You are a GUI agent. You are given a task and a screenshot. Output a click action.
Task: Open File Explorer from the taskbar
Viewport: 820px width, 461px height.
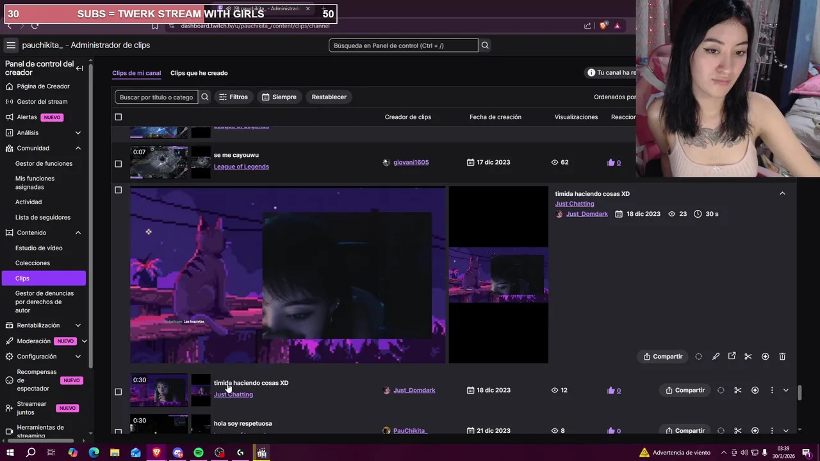point(115,453)
